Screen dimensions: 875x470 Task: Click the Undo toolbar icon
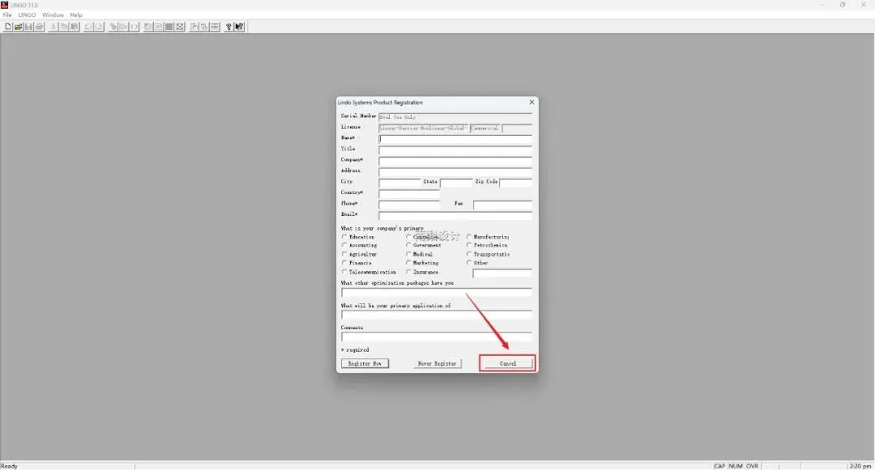[88, 27]
